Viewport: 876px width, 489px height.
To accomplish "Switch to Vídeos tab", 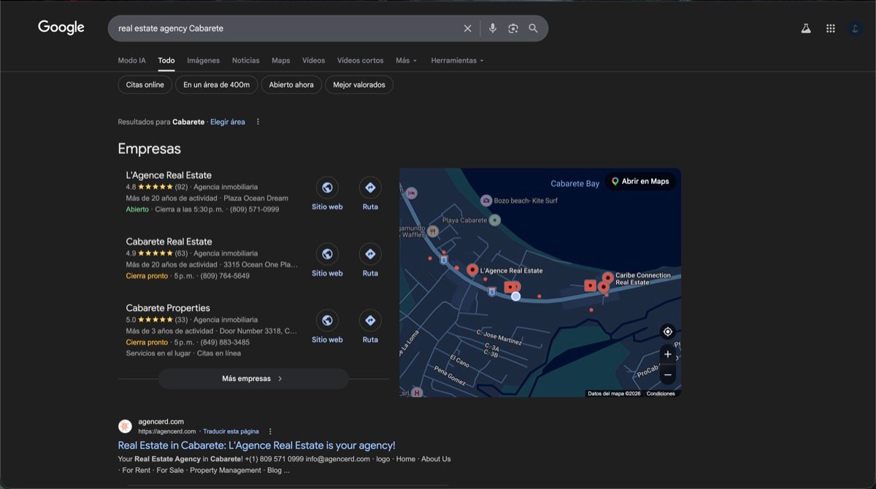I will 314,61.
